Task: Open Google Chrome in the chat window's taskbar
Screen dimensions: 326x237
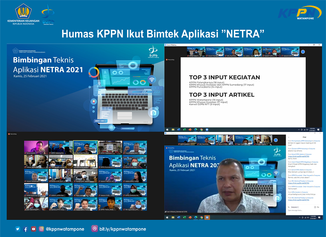Action: pos(201,217)
